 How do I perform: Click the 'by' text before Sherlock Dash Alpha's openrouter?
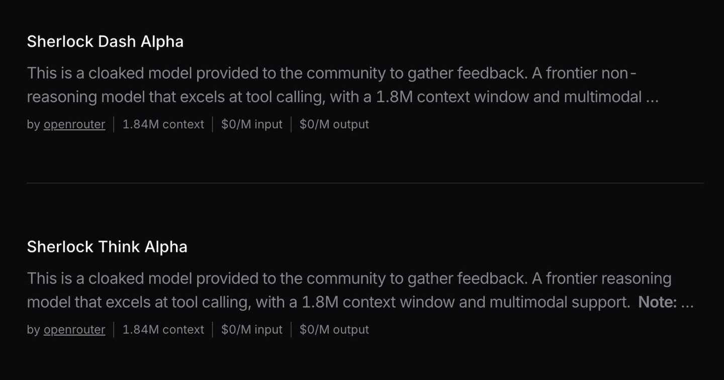(x=33, y=124)
